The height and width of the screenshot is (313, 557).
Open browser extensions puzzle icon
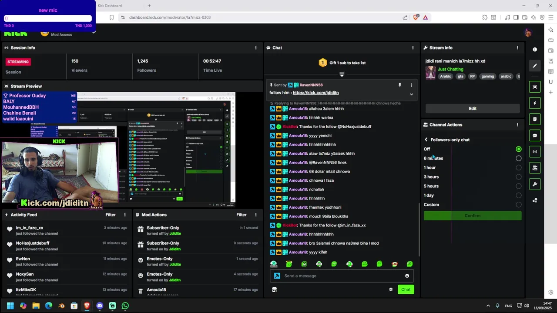tap(485, 17)
